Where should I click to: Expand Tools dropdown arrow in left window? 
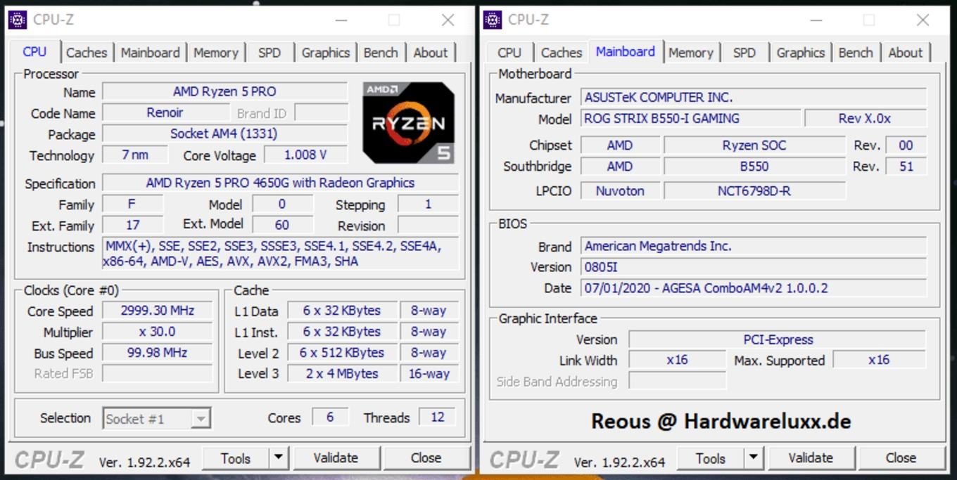click(279, 458)
